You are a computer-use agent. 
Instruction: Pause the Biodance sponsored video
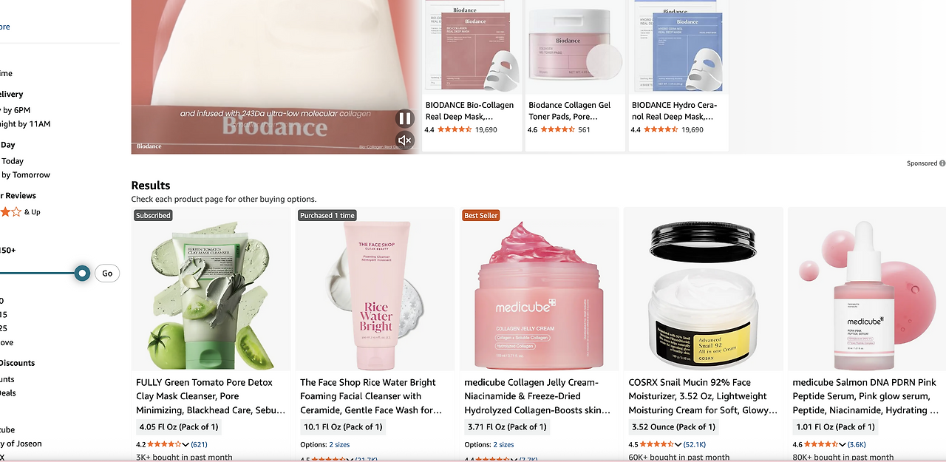click(x=404, y=118)
